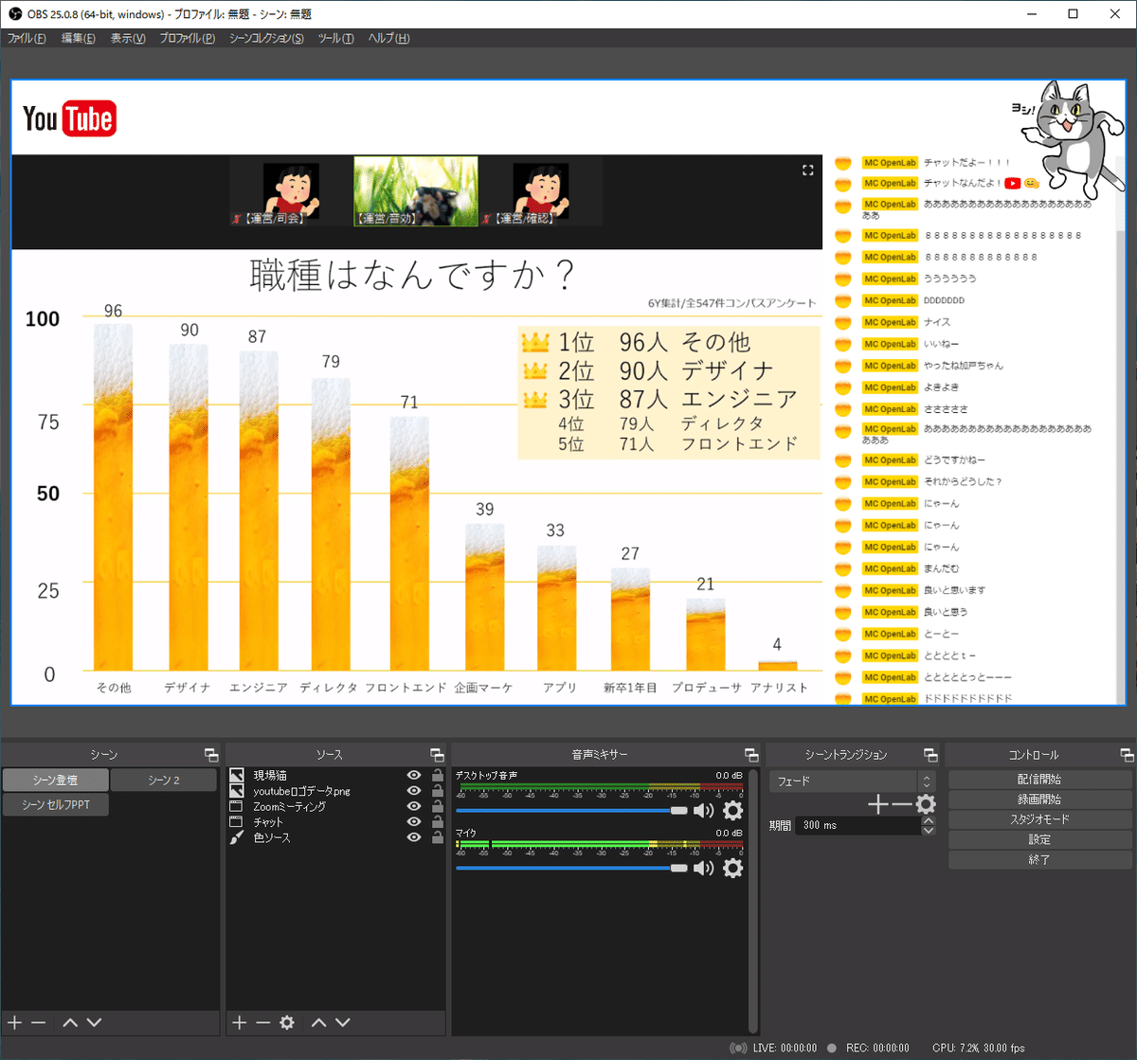Undock the シーン panel
Image resolution: width=1137 pixels, height=1060 pixels.
coord(210,755)
